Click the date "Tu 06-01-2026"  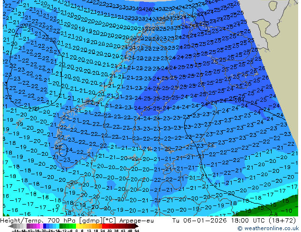coord(199,221)
